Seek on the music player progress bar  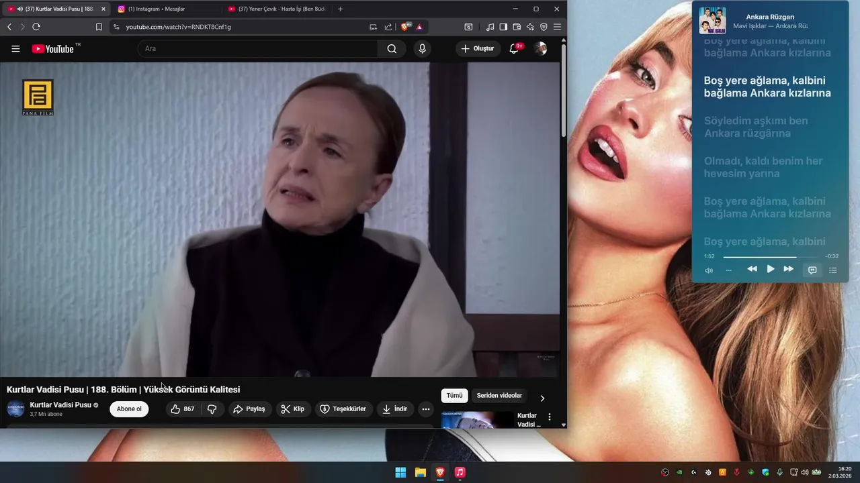coord(770,257)
